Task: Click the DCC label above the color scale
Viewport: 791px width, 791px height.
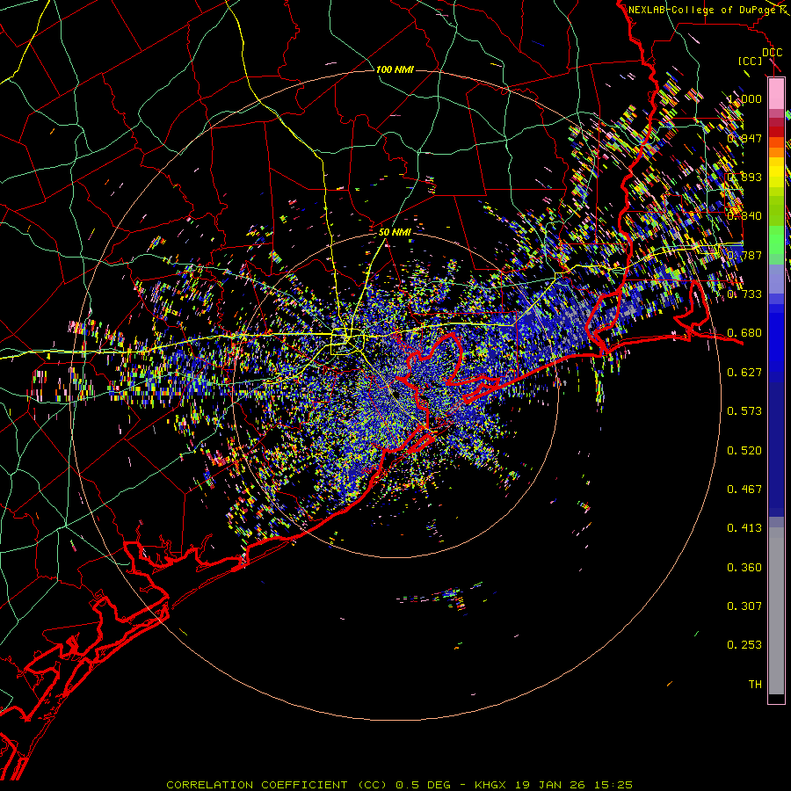Action: (773, 53)
